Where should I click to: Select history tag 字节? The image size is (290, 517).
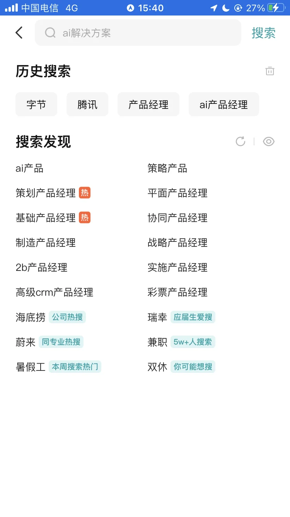tap(36, 104)
